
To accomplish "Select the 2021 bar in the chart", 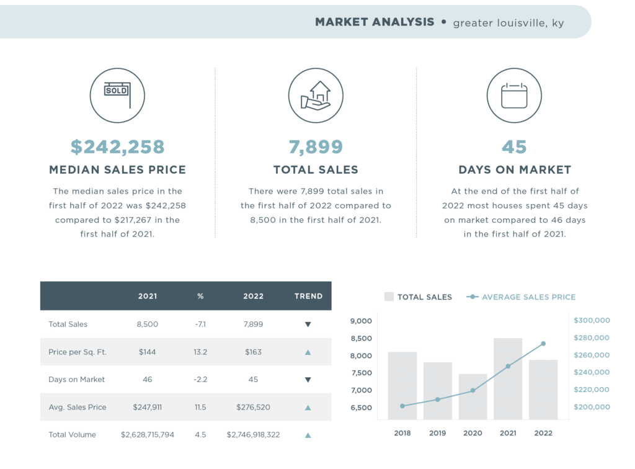I will coord(508,378).
